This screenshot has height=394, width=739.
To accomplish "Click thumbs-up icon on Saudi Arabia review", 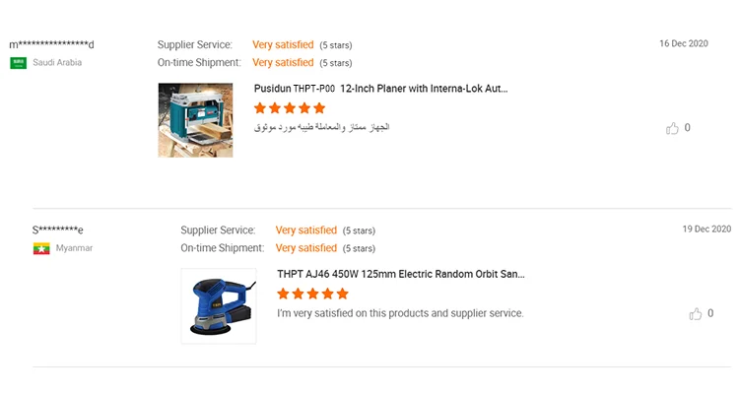I will click(x=673, y=128).
